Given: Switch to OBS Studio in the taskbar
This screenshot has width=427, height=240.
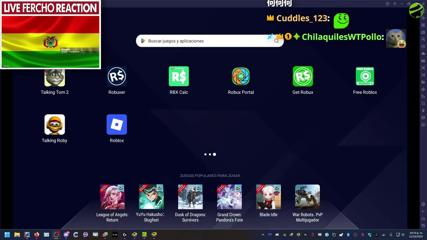Looking at the screenshot, I should (56, 235).
